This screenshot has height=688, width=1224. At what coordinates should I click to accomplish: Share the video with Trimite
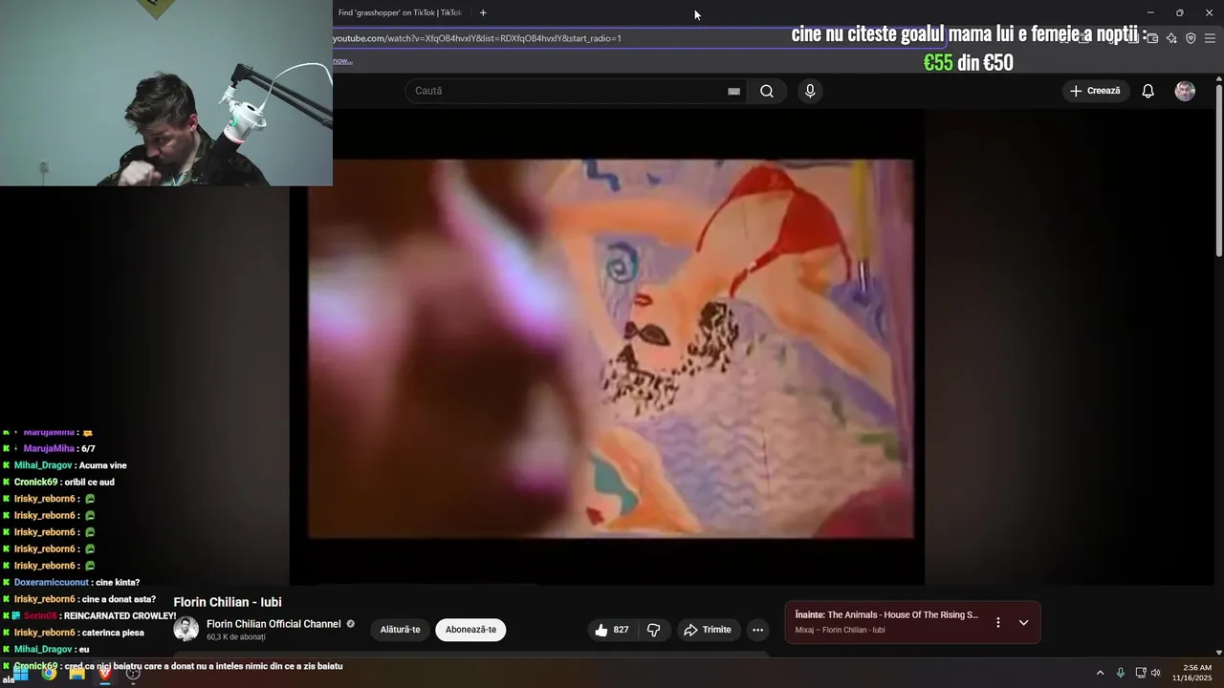click(707, 630)
